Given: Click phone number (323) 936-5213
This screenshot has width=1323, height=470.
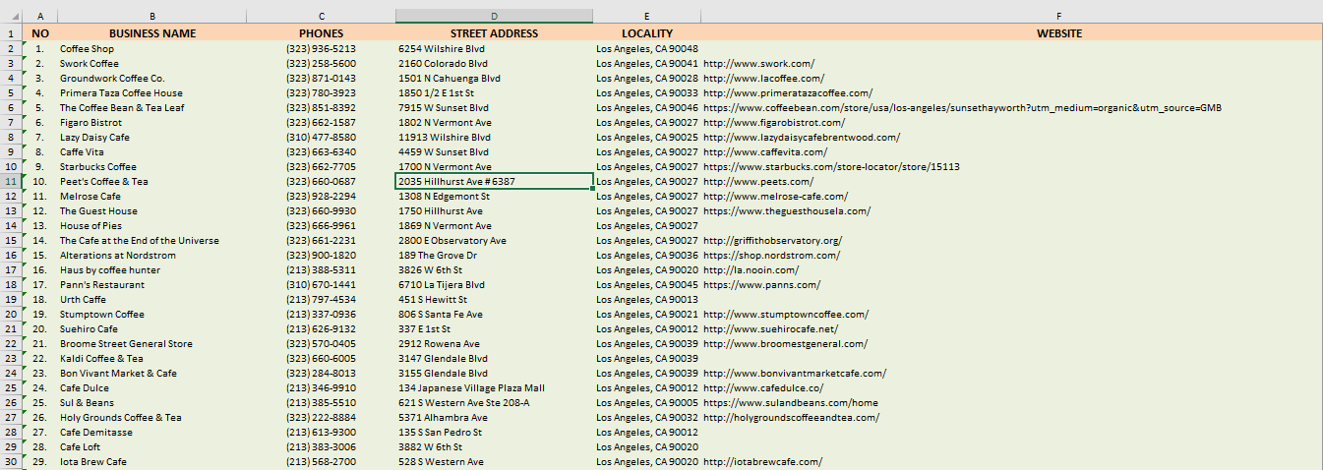Looking at the screenshot, I should tap(322, 48).
